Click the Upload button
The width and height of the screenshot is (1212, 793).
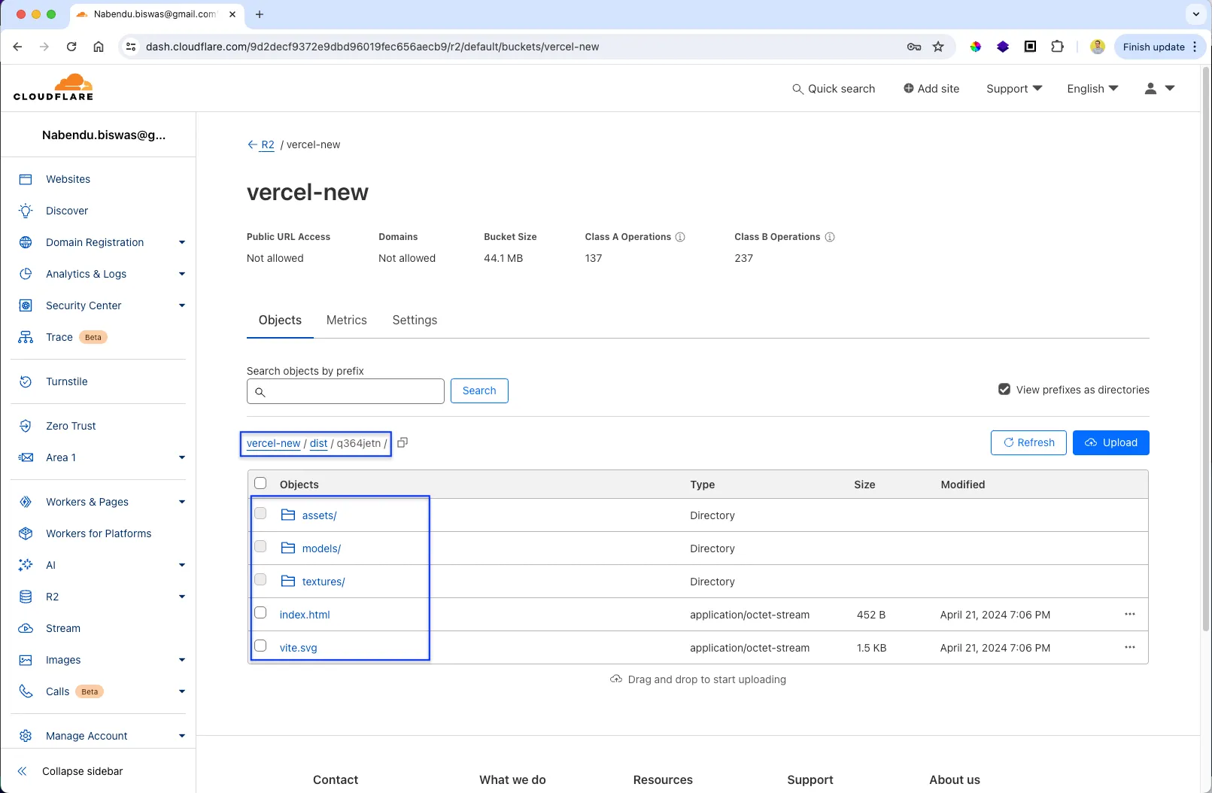point(1110,442)
